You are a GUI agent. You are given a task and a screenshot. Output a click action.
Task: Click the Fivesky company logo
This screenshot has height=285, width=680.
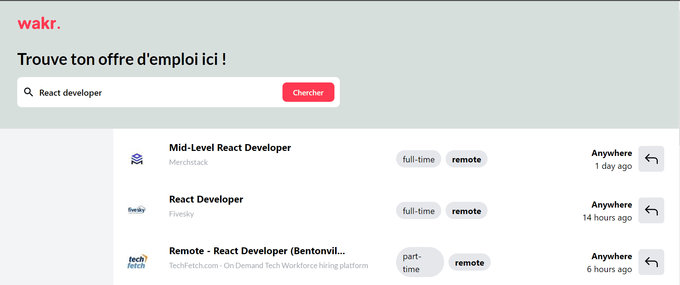coord(137,210)
